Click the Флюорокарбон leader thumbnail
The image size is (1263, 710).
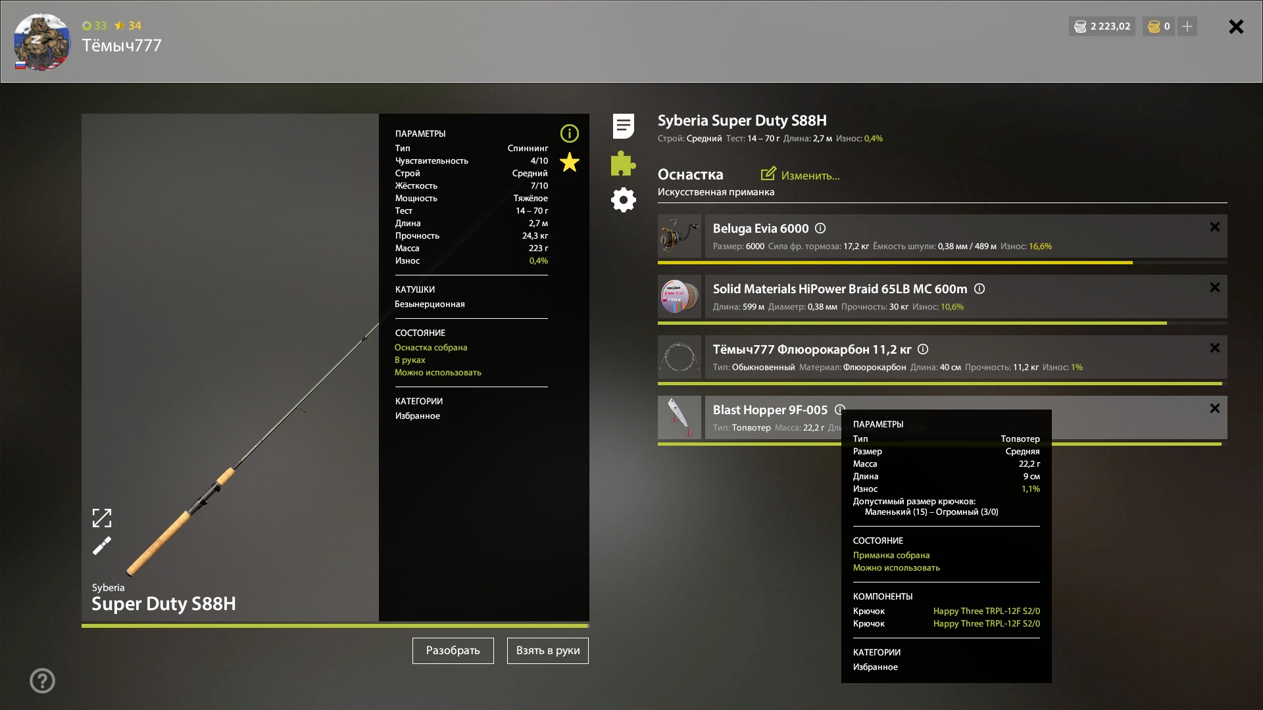[x=680, y=357]
